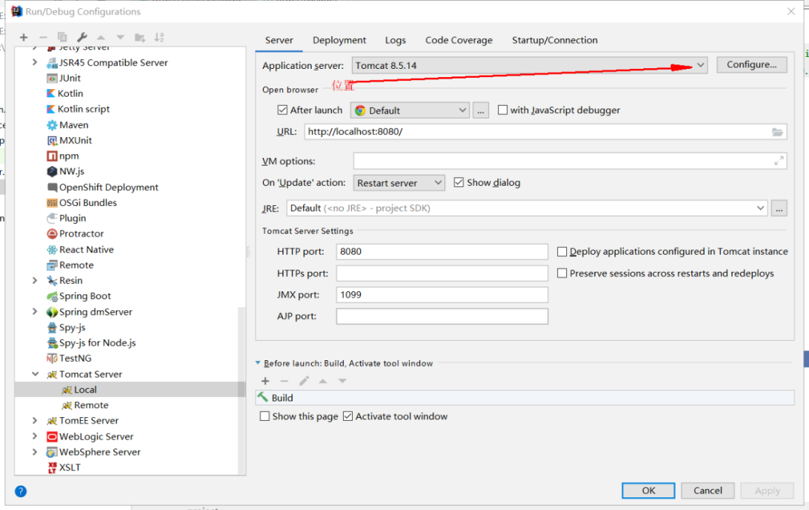This screenshot has width=809, height=510.
Task: Click the browse button next to JRE
Action: 779,208
